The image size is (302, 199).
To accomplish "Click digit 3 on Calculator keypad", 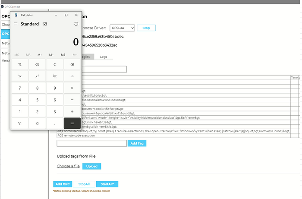I will click(x=55, y=111).
